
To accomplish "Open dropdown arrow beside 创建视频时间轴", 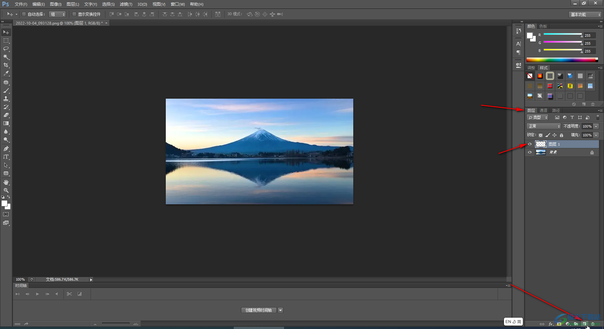I will pyautogui.click(x=280, y=310).
